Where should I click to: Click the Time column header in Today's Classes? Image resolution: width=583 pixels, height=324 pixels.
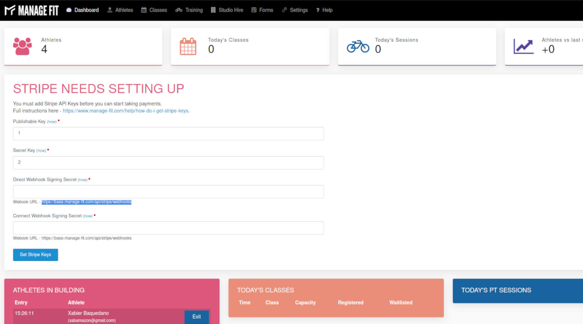[245, 302]
